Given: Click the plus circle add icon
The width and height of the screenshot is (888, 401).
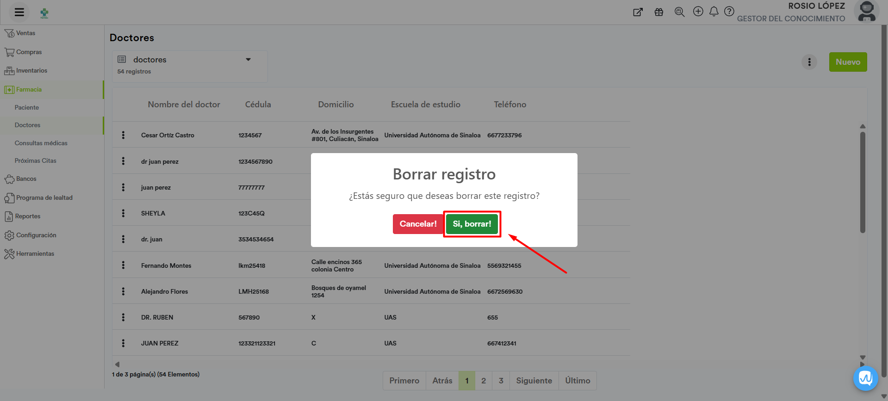Looking at the screenshot, I should pyautogui.click(x=698, y=12).
